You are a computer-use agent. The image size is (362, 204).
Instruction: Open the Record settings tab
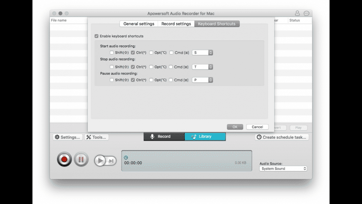point(176,24)
